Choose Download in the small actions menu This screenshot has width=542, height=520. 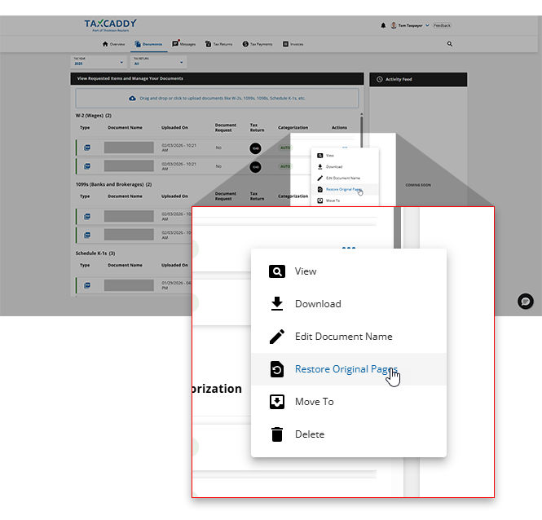pos(345,166)
